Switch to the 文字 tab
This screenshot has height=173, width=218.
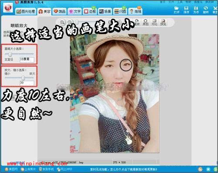click(75, 11)
